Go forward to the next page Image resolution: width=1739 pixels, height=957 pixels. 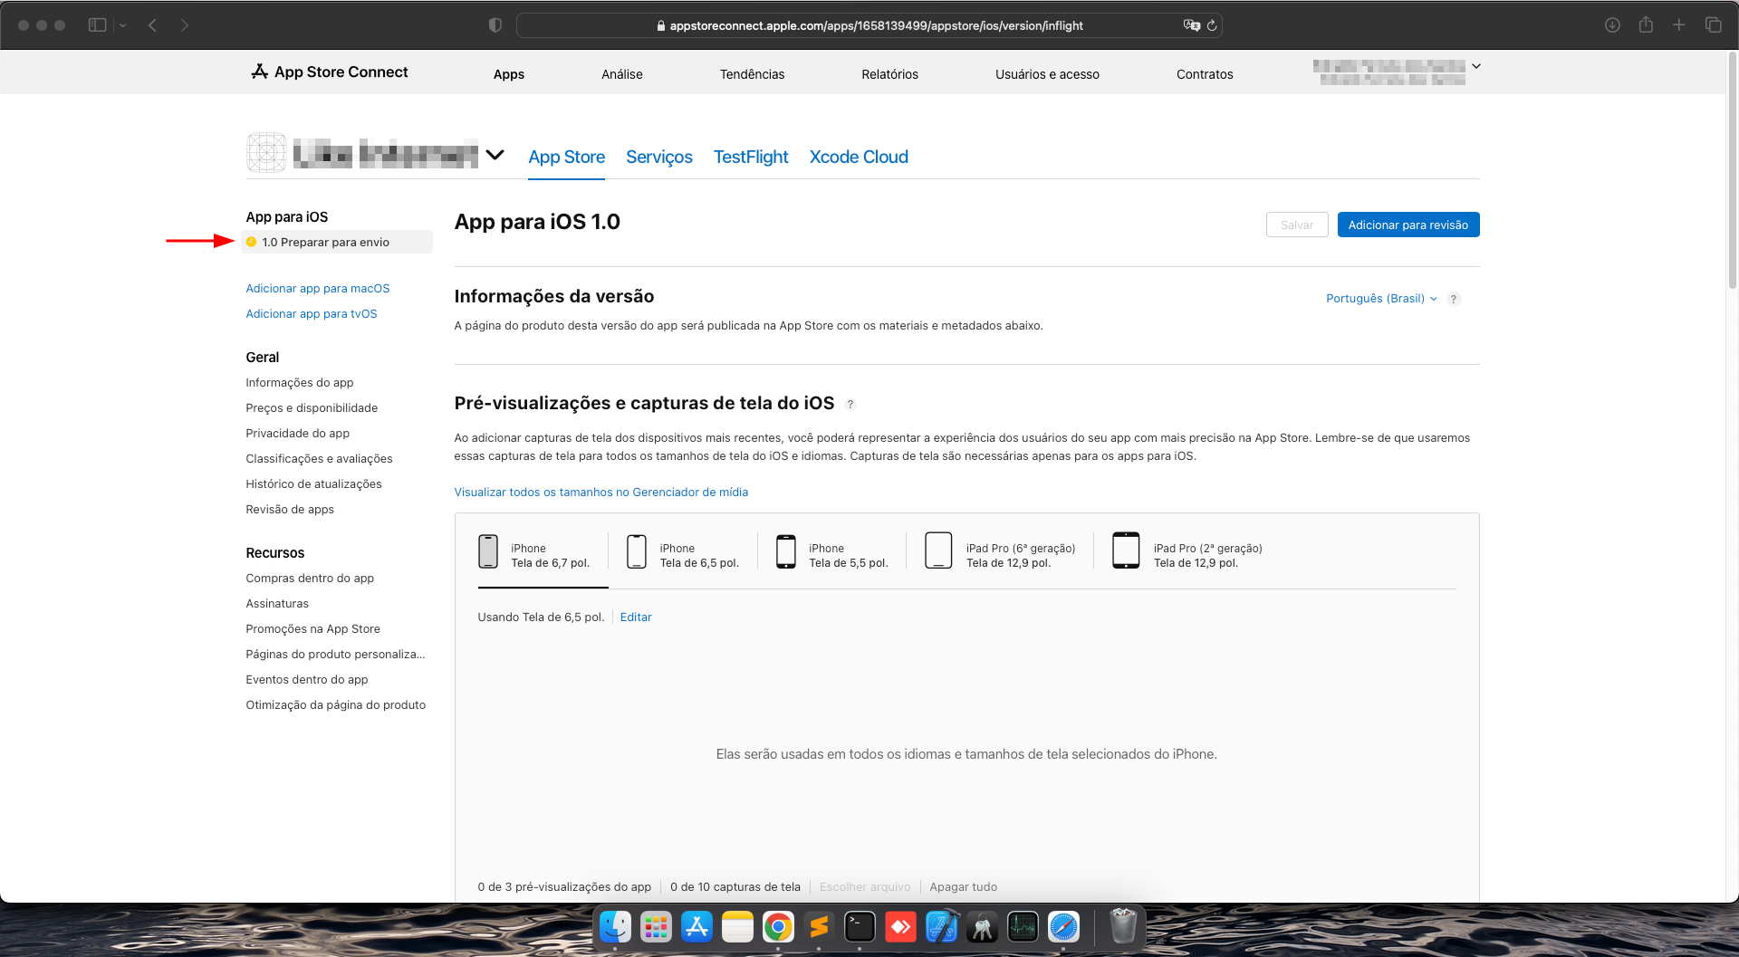184,25
